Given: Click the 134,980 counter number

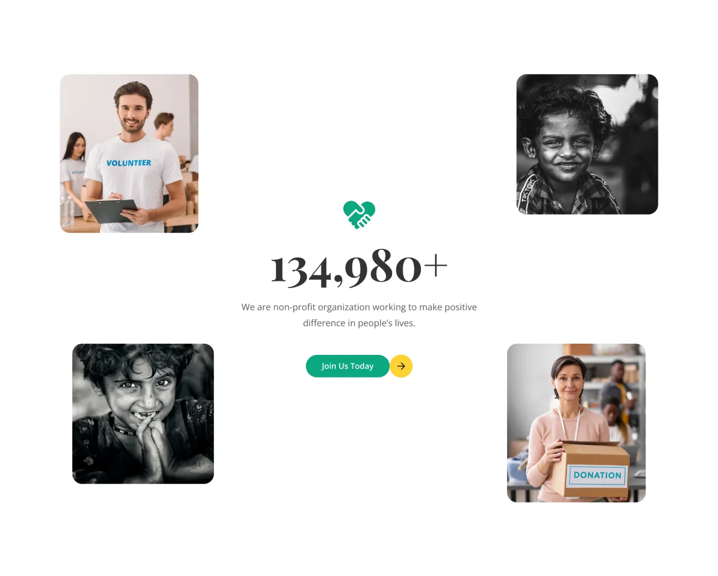Looking at the screenshot, I should (346, 268).
